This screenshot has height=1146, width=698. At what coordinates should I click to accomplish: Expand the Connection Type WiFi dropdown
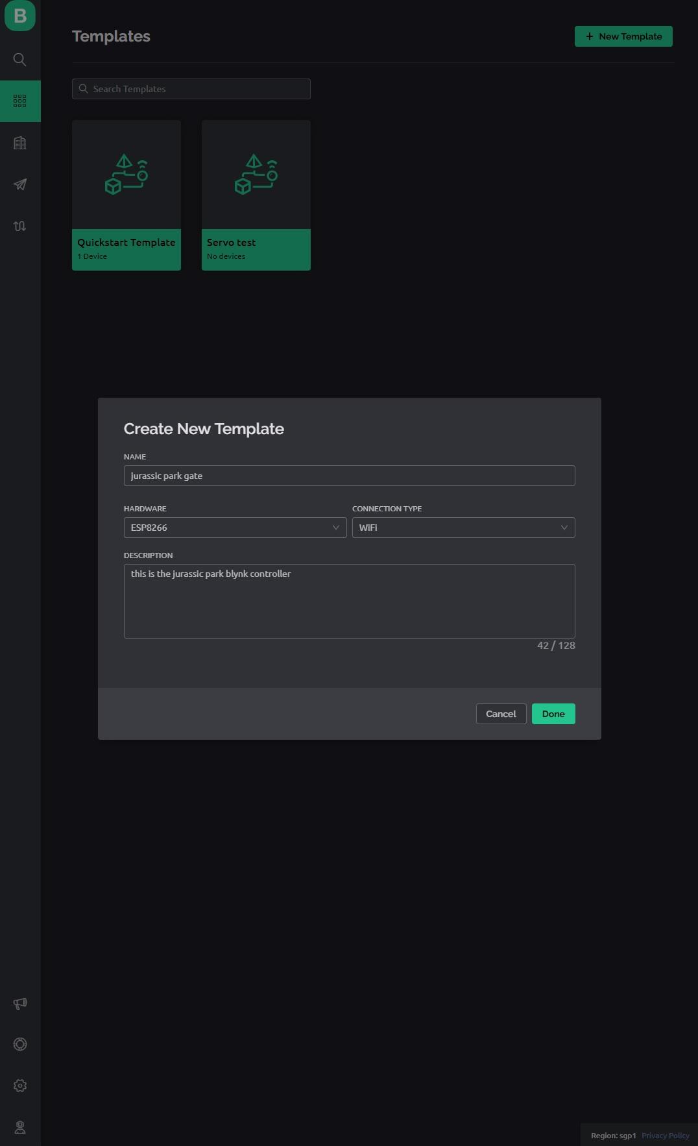463,528
